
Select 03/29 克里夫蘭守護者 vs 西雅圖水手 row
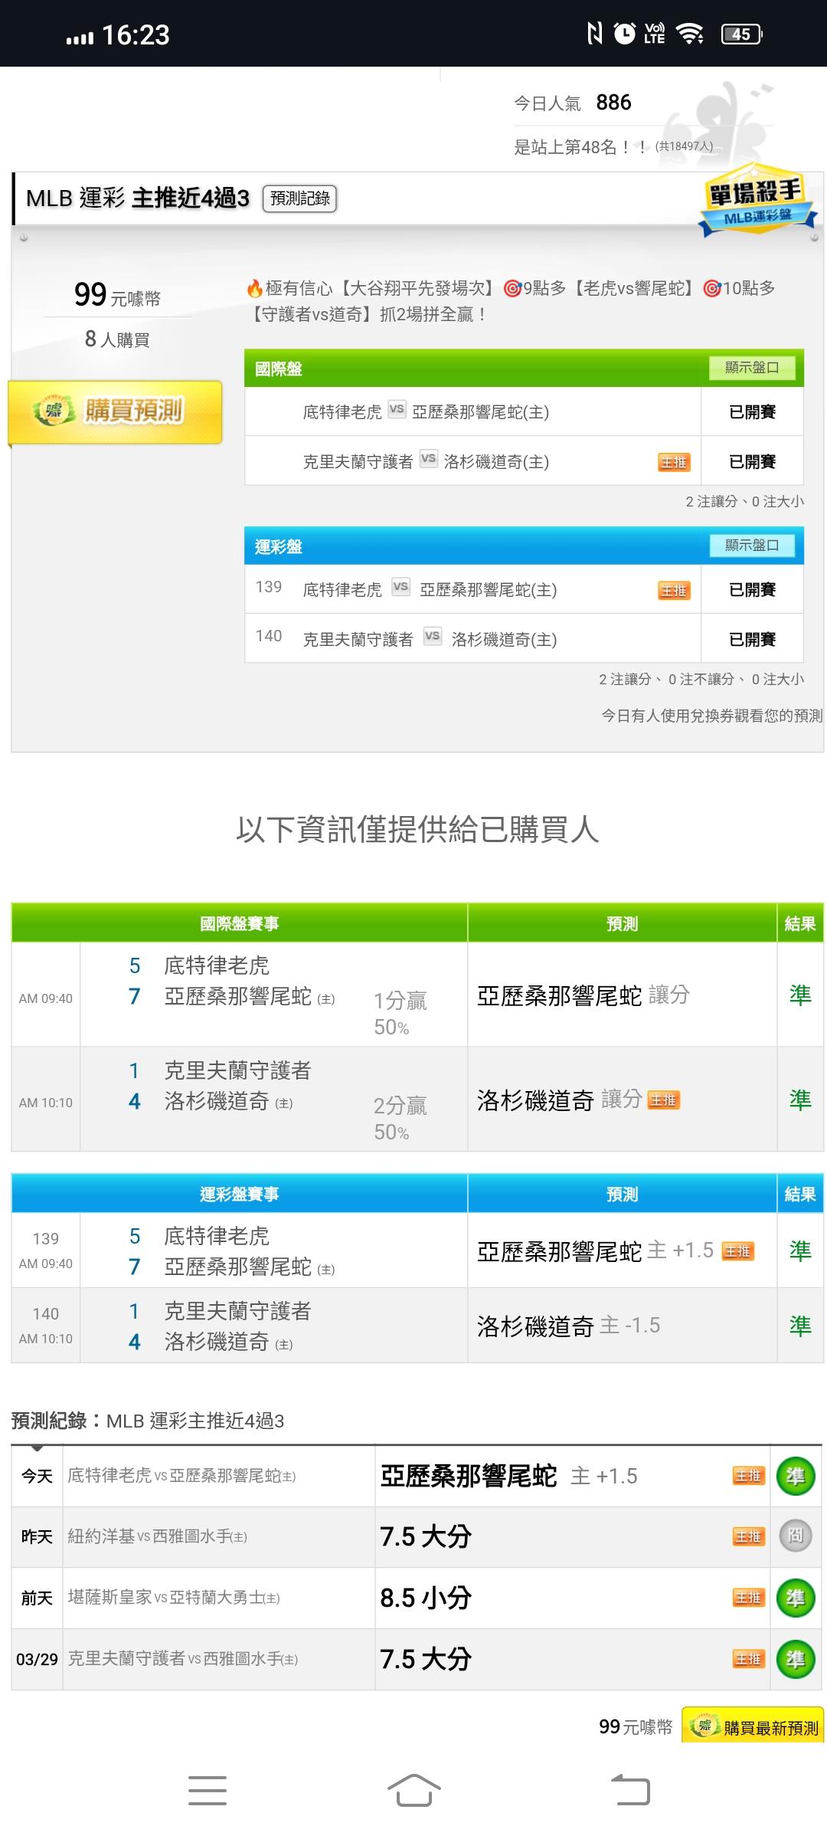click(417, 1659)
